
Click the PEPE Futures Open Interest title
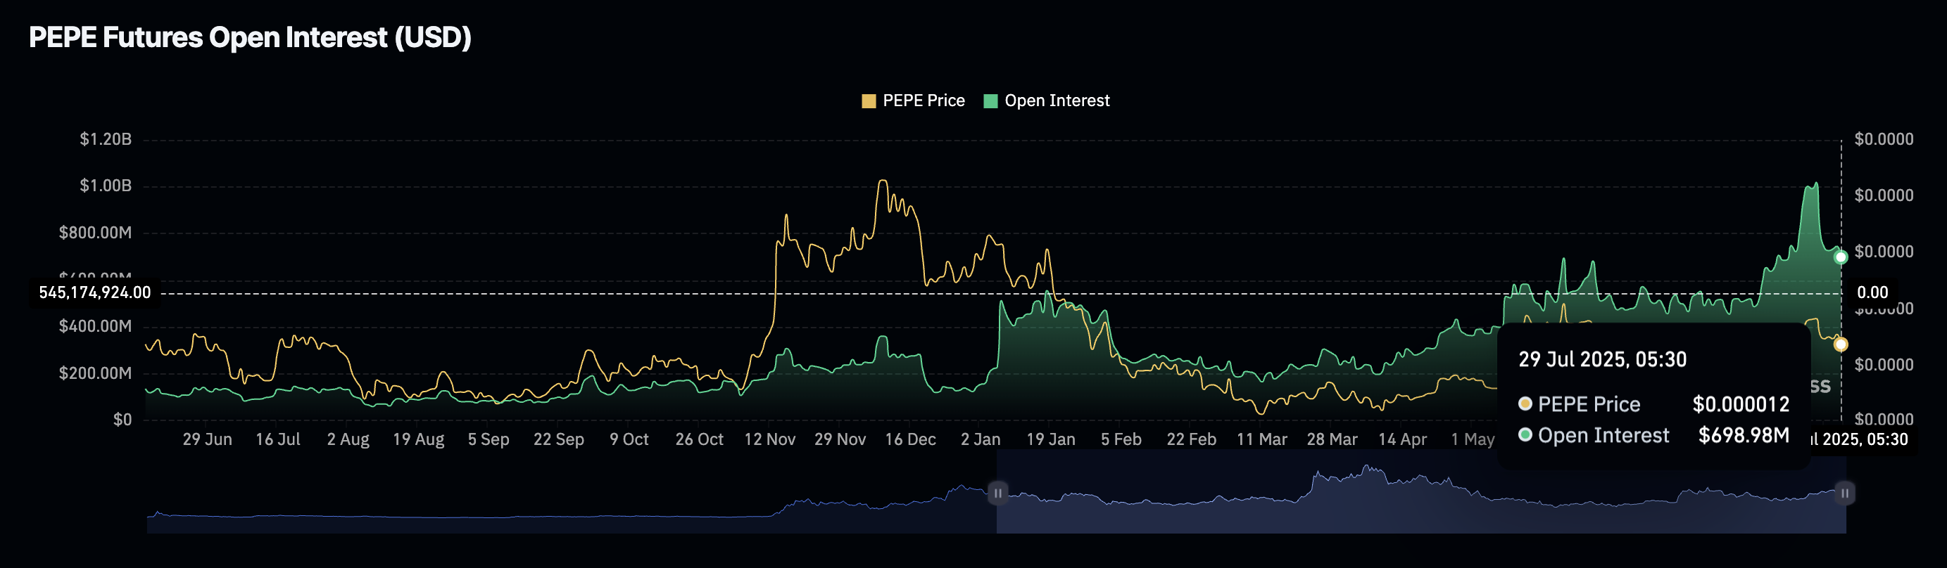point(250,37)
